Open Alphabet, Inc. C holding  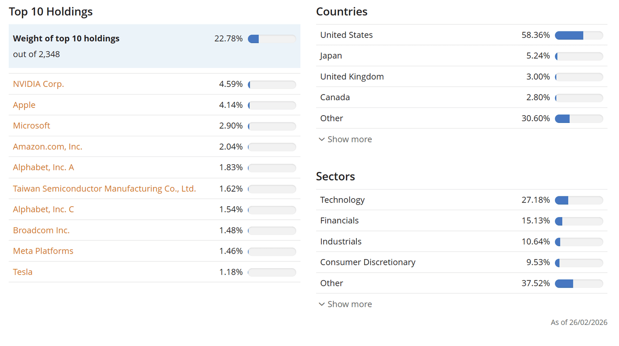coord(43,209)
